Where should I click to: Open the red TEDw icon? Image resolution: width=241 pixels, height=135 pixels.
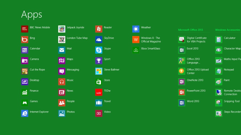click(x=99, y=92)
